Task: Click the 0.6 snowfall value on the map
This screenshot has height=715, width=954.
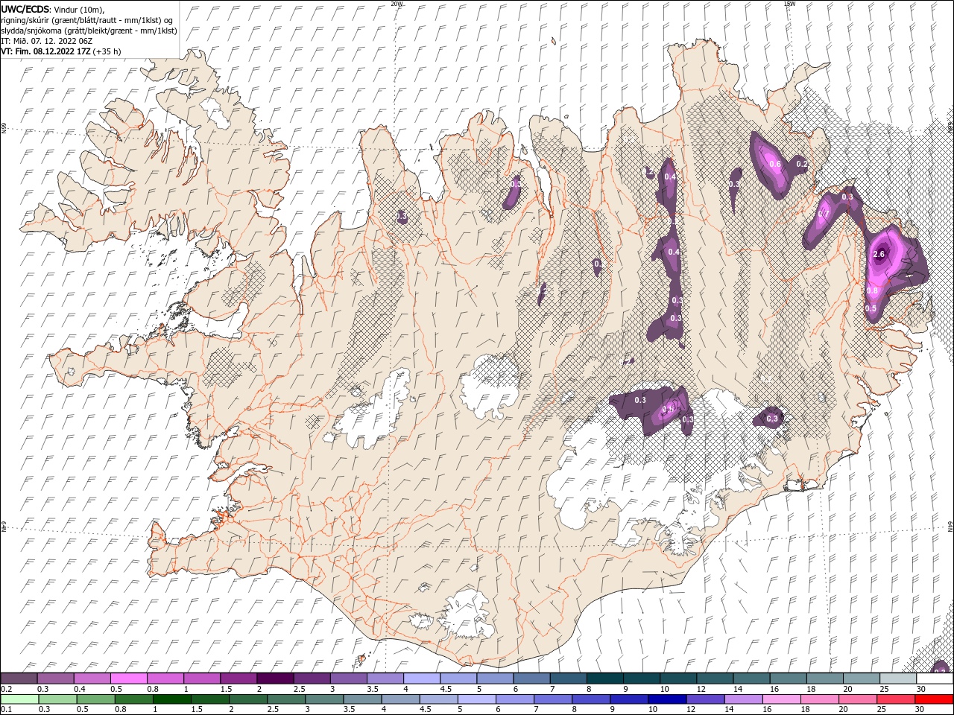Action: [x=774, y=165]
